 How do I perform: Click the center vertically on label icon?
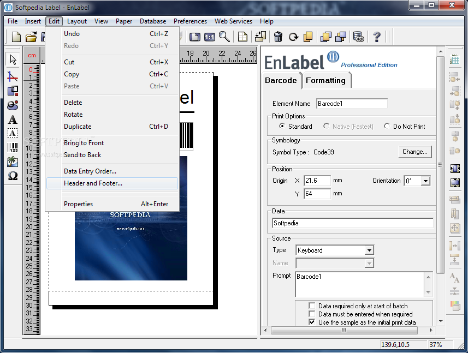(x=455, y=182)
